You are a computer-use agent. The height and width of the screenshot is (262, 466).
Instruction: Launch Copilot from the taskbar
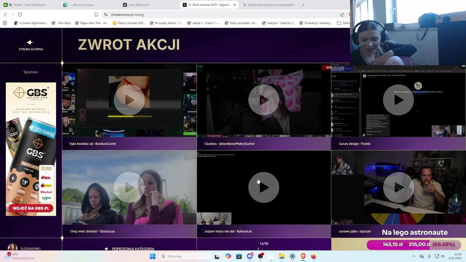(x=228, y=256)
